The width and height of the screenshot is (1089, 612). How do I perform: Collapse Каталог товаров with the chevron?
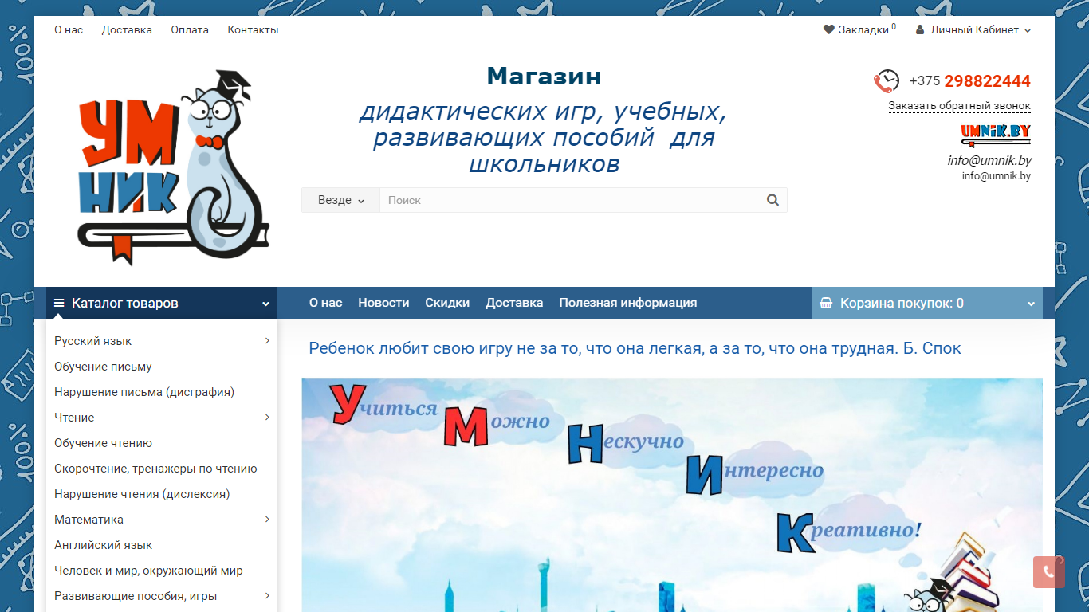point(265,304)
